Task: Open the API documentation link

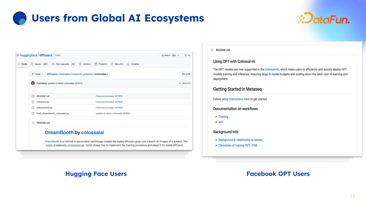Action: tap(221, 122)
